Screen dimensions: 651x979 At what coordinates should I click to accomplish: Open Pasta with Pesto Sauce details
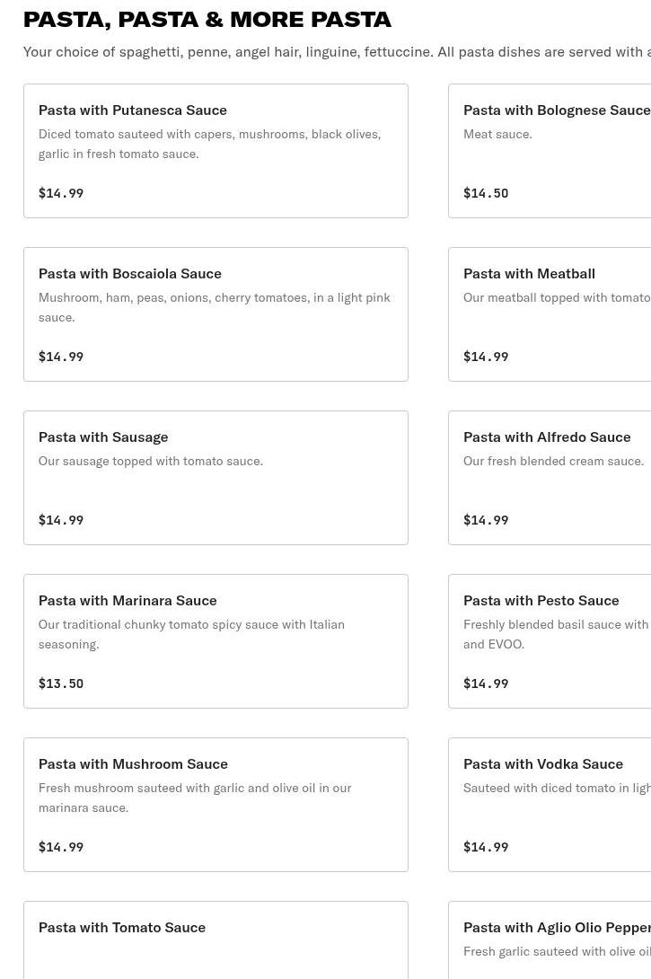pyautogui.click(x=541, y=601)
